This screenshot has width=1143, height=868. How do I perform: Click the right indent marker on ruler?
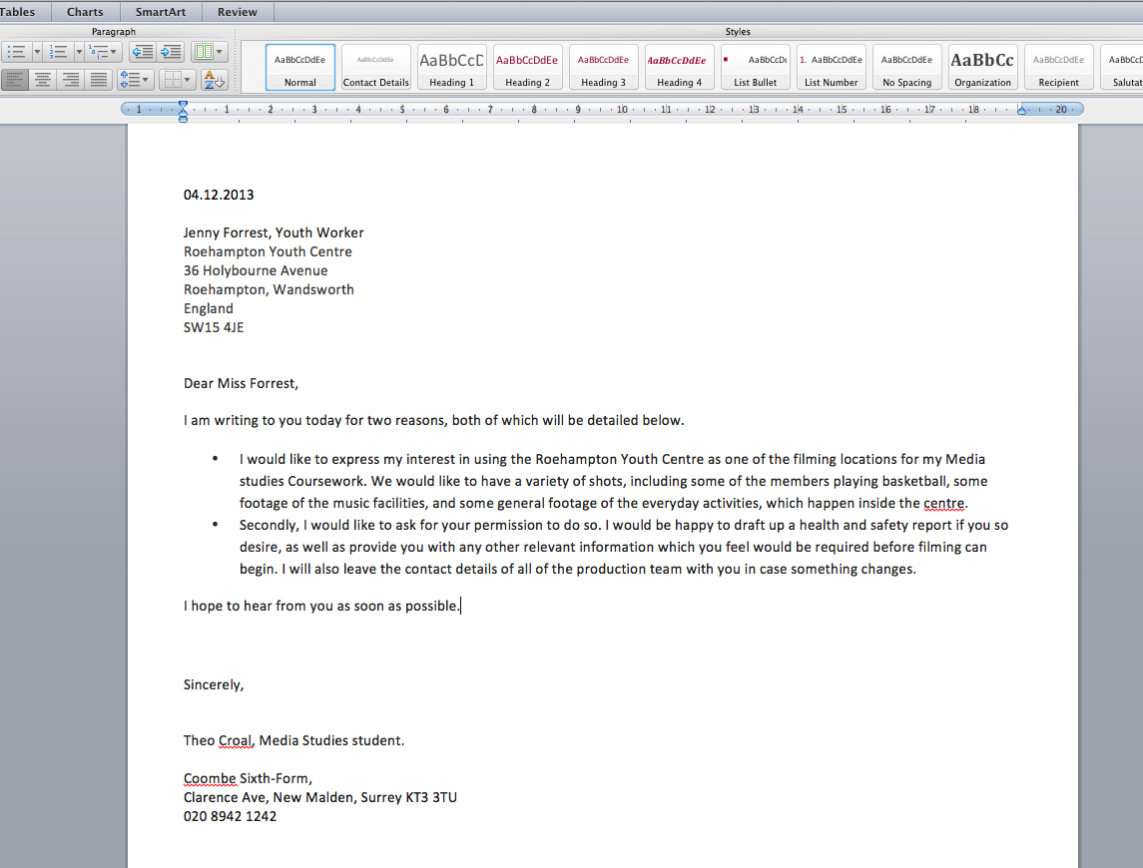coord(1022,110)
